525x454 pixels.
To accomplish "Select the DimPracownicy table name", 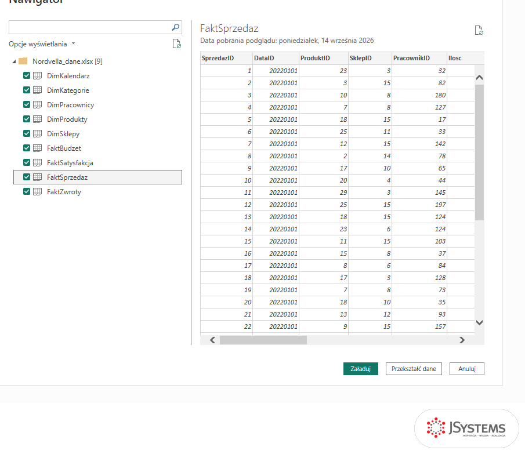I will tap(70, 105).
